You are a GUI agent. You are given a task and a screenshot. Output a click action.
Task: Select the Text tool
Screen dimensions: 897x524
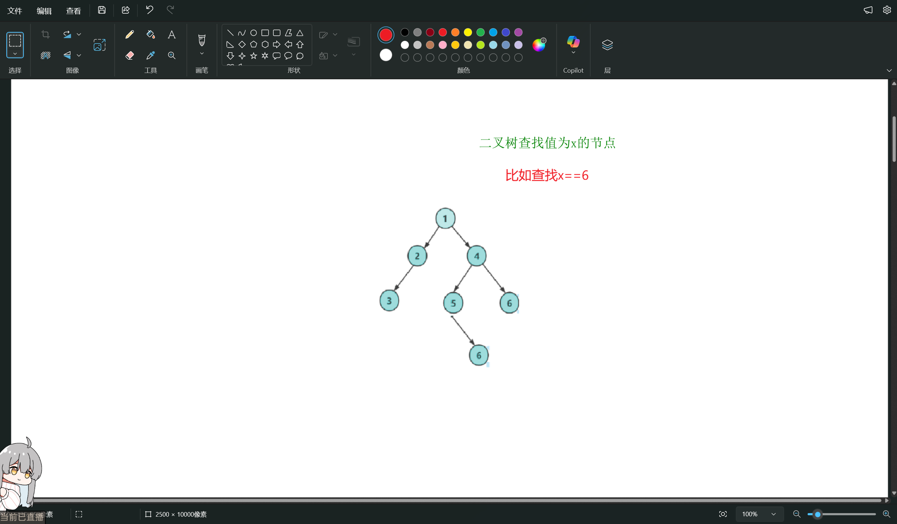click(171, 35)
